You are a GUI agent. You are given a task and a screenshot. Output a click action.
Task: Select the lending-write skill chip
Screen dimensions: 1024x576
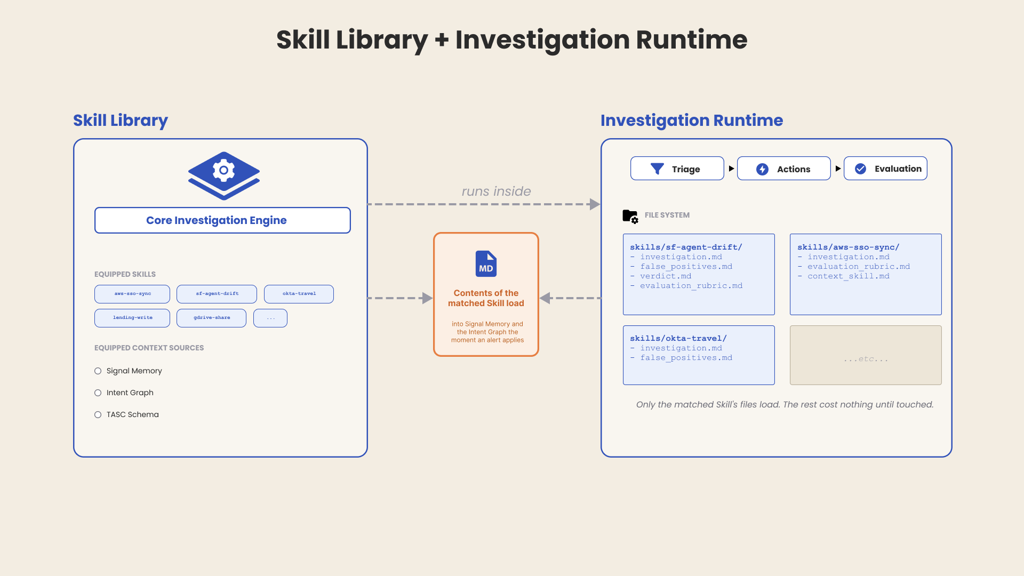[x=132, y=318]
